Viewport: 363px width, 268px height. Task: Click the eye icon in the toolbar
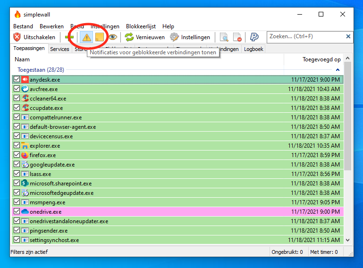point(112,37)
